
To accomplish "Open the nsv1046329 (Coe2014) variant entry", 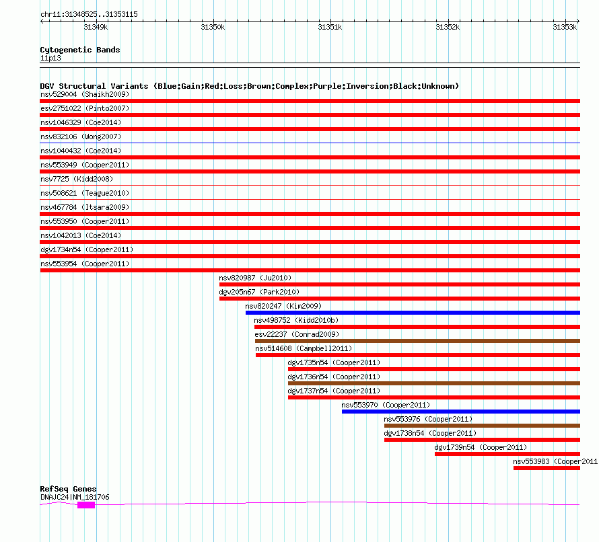I will point(81,122).
